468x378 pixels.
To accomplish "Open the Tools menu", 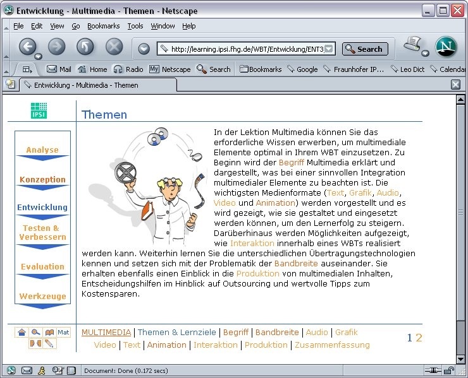I will [x=135, y=26].
